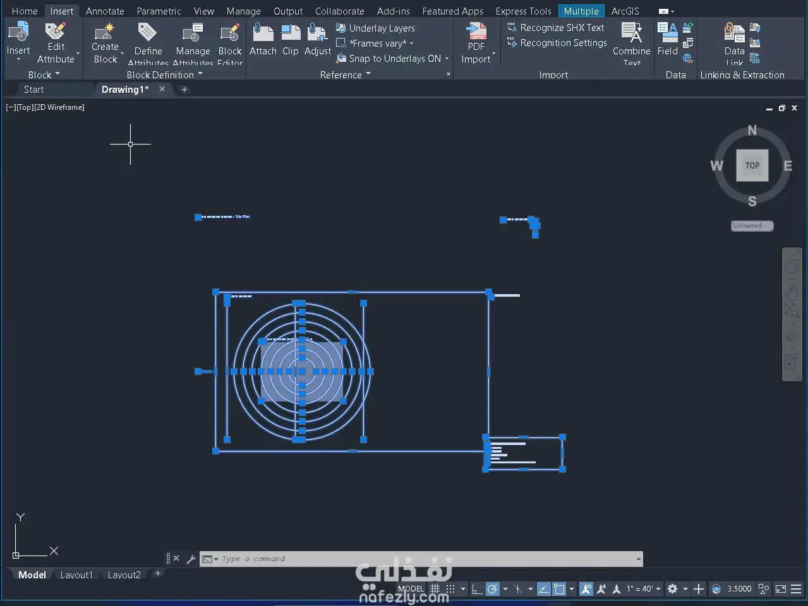This screenshot has width=808, height=606.
Task: Click the PDF Import button
Action: pos(476,43)
